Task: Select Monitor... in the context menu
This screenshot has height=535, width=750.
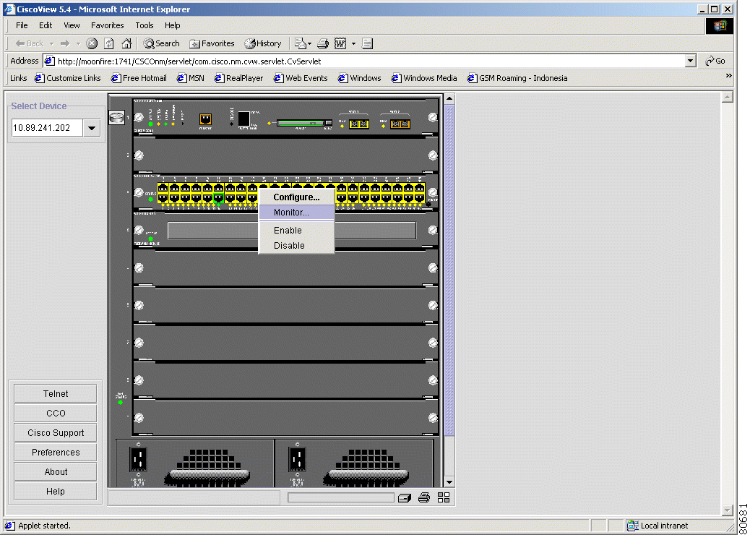Action: coord(291,213)
